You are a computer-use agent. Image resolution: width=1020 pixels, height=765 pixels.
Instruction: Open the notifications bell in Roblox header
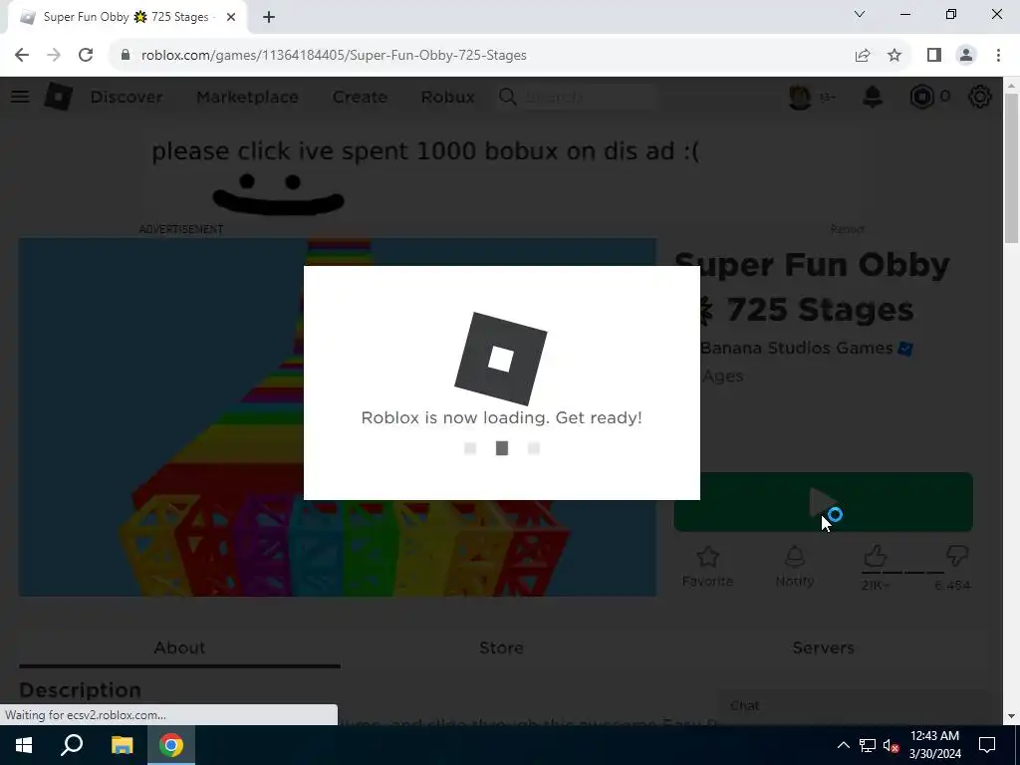873,97
